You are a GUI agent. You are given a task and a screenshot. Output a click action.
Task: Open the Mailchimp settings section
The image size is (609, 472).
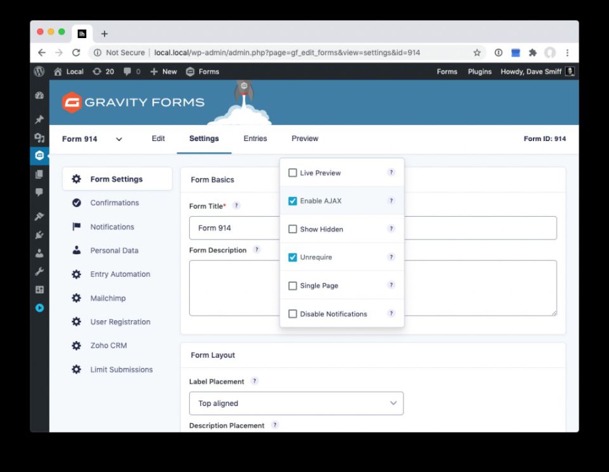tap(108, 298)
